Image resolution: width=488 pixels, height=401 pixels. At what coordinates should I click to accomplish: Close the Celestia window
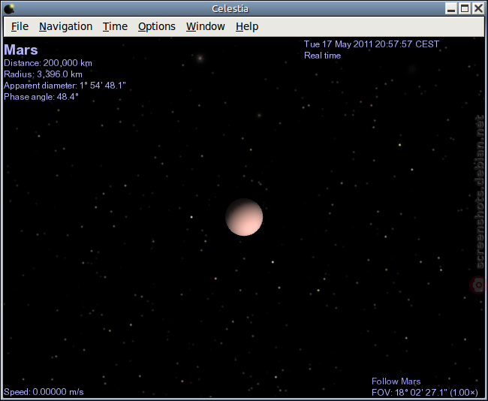pos(478,8)
